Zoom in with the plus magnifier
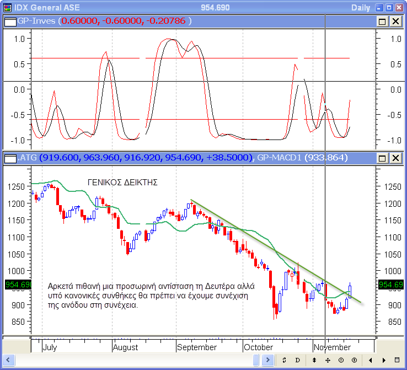The image size is (407, 370). click(x=354, y=360)
